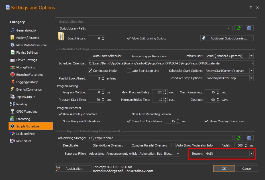Open the Default User dropdown
The width and height of the screenshot is (265, 180).
click(251, 56)
